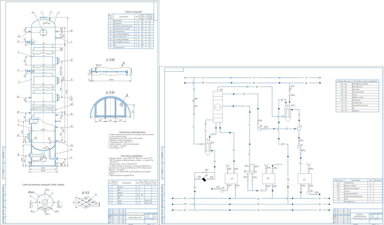Click the "Технические требования" heading

(x=131, y=156)
